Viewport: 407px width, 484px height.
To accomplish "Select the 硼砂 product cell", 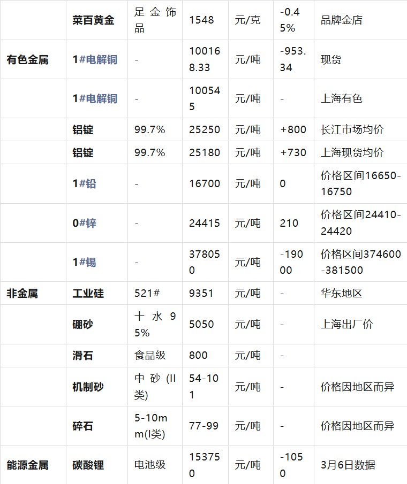I will (x=83, y=324).
